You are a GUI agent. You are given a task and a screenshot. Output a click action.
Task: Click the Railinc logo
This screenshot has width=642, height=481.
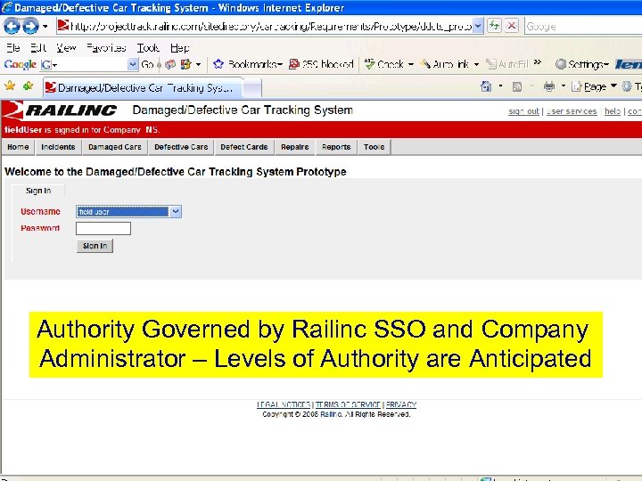pos(61,110)
